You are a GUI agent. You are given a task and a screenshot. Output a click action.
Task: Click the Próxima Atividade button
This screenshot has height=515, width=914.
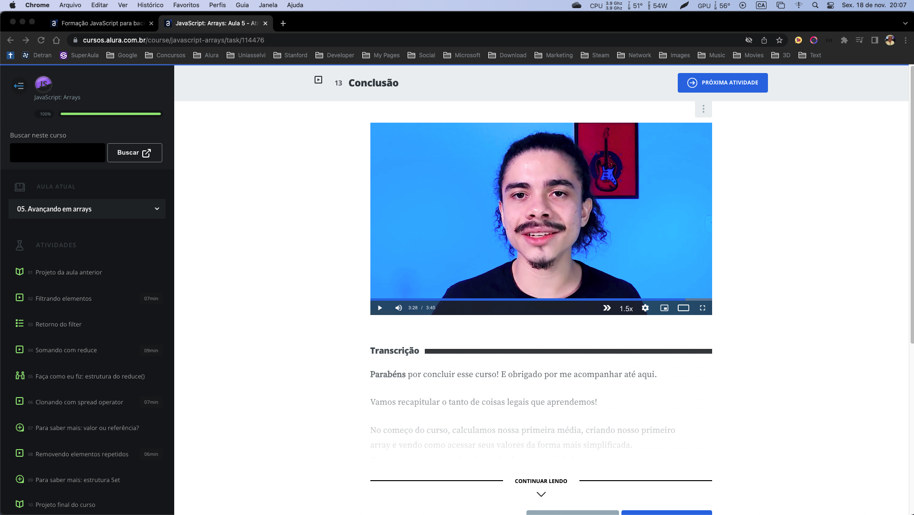723,83
